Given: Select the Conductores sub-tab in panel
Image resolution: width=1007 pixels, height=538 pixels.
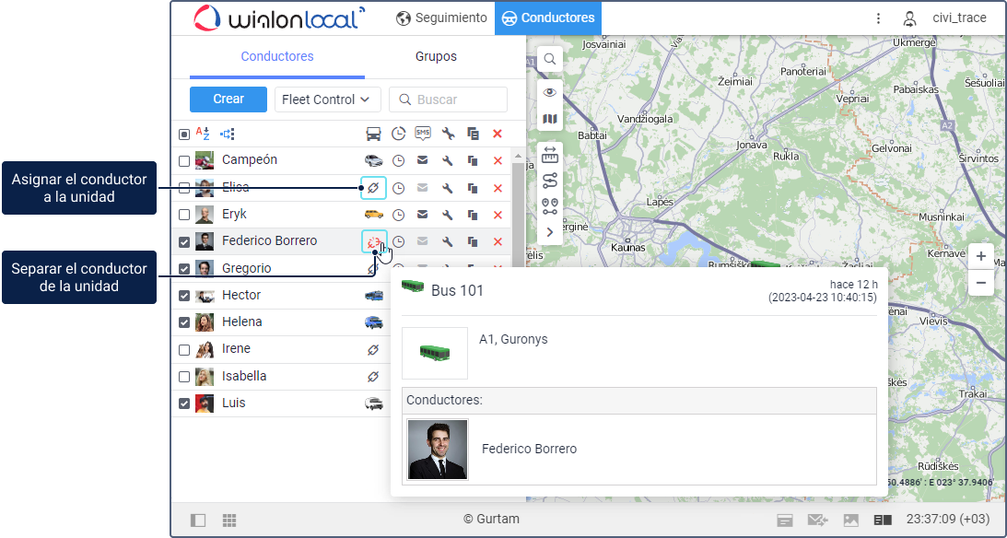Looking at the screenshot, I should click(277, 56).
